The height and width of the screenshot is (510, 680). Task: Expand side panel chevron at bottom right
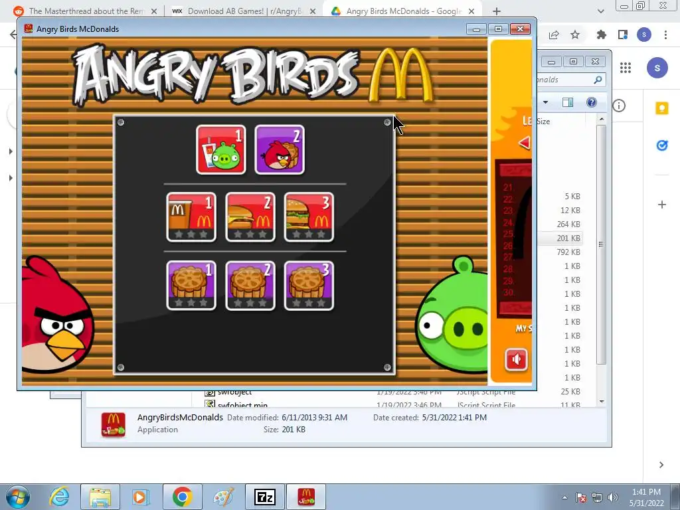point(661,465)
